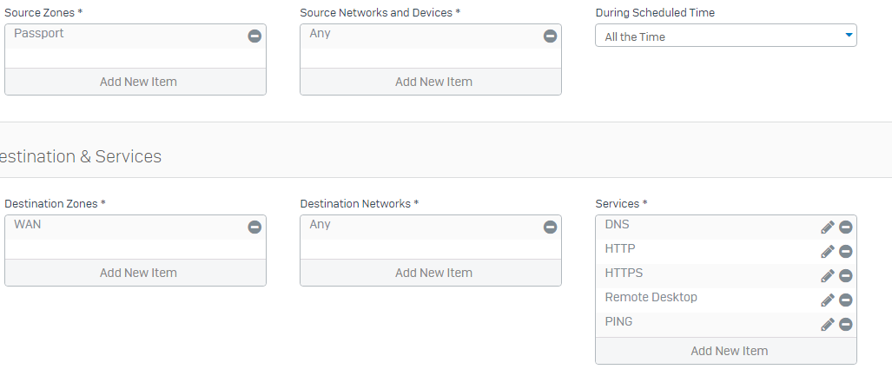Add New Item to Source Networks
The height and width of the screenshot is (389, 892).
[431, 82]
